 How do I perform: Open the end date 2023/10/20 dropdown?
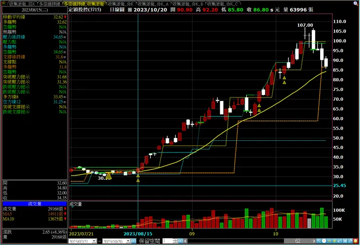pyautogui.click(x=128, y=241)
